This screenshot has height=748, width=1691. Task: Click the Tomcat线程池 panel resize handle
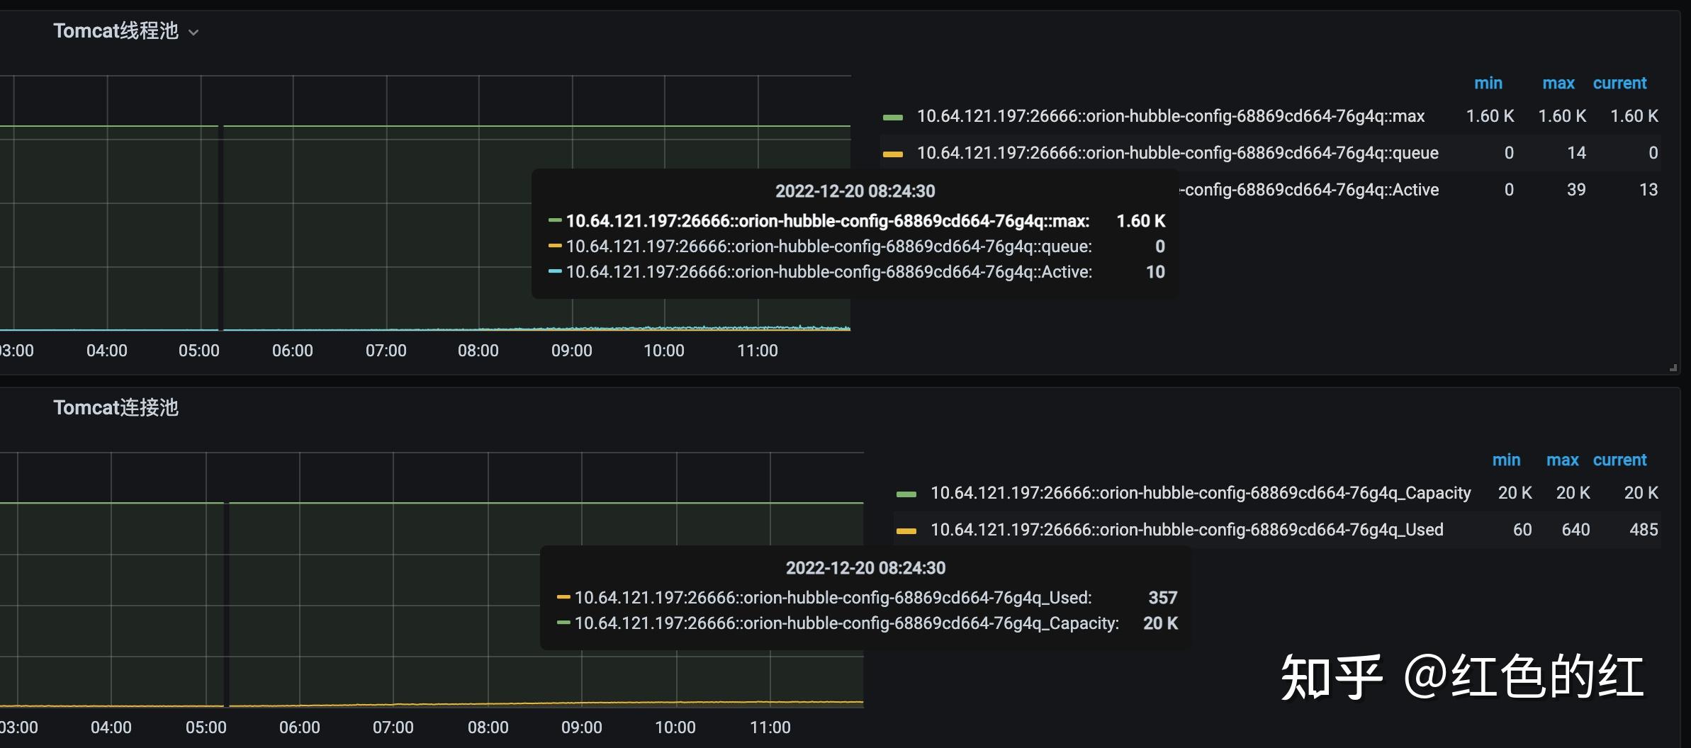(x=1673, y=368)
